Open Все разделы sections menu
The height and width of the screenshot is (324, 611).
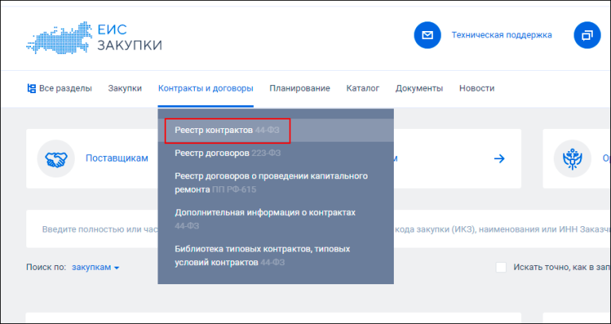59,88
